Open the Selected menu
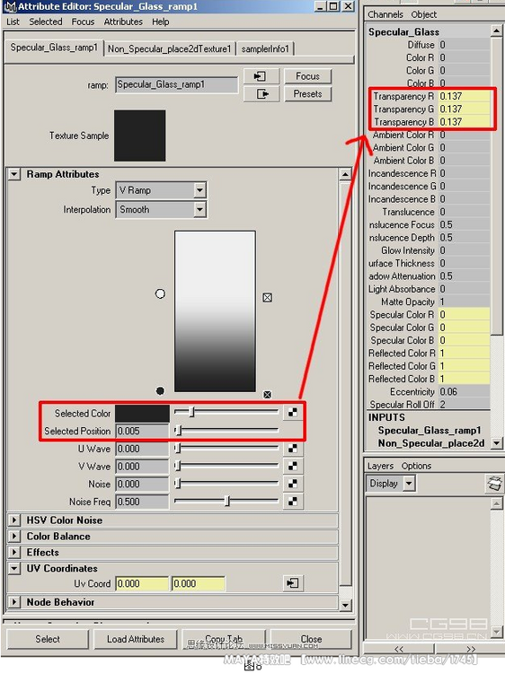Image resolution: width=505 pixels, height=673 pixels. click(46, 22)
